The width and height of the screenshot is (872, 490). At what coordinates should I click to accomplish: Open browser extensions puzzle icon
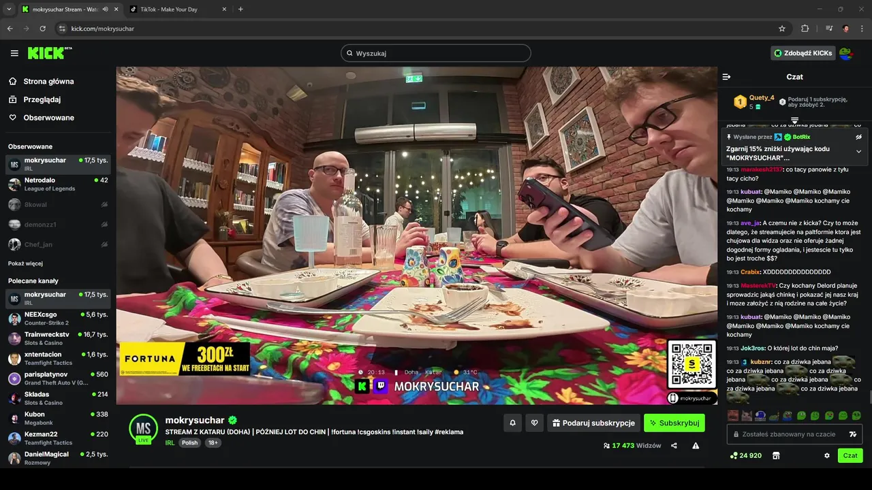[x=805, y=29]
